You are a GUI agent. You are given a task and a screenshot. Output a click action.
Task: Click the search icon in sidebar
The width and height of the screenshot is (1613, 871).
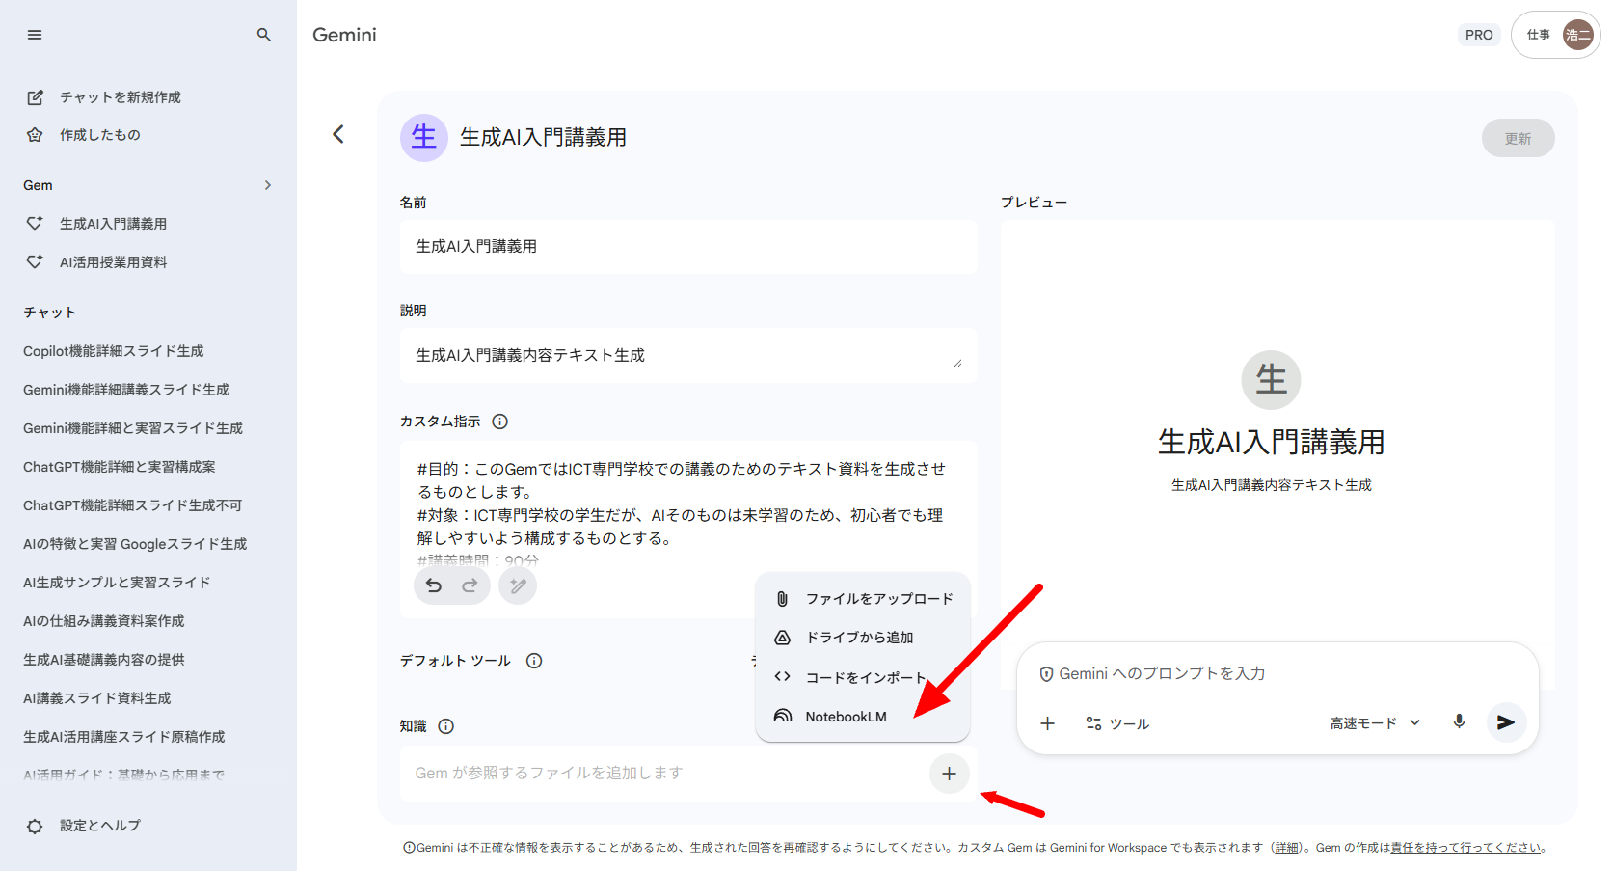263,35
